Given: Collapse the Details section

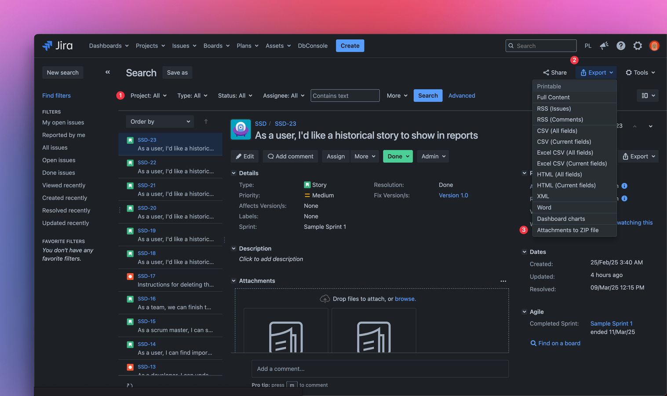Looking at the screenshot, I should 233,173.
